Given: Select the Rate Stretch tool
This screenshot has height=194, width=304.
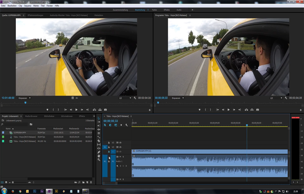Looking at the screenshot, I should [98, 133].
